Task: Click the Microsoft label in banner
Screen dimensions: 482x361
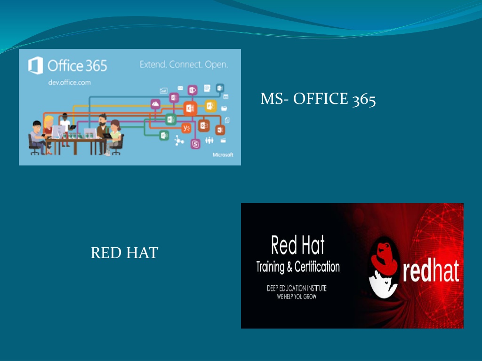Action: (223, 155)
